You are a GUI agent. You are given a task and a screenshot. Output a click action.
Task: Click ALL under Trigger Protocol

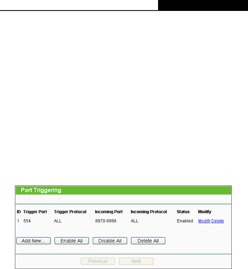point(58,221)
